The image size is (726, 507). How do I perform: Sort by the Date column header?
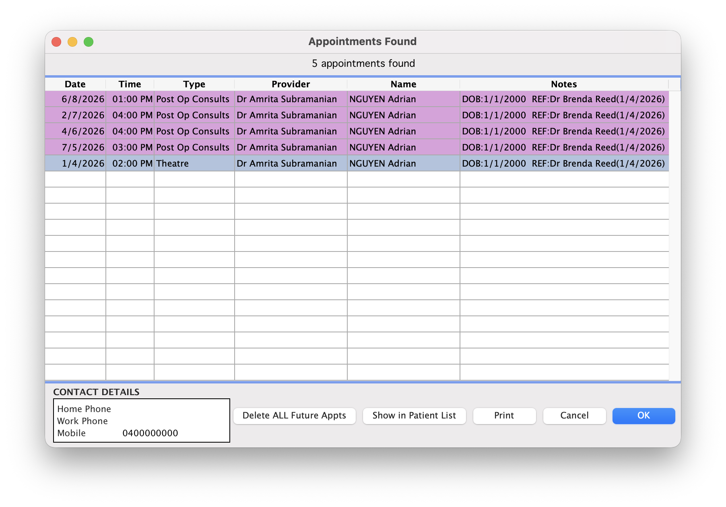pos(75,84)
